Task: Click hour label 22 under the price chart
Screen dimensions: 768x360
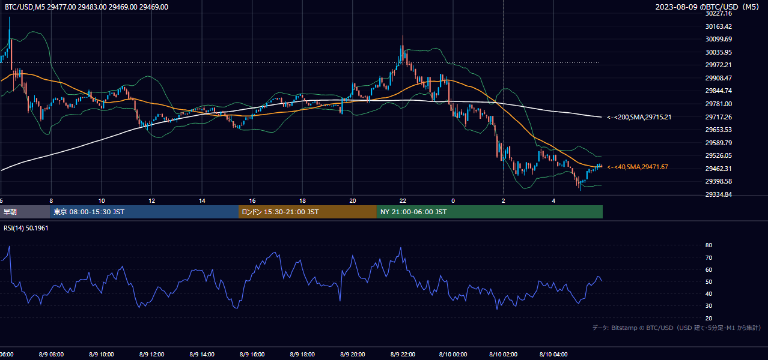Action: [x=403, y=200]
